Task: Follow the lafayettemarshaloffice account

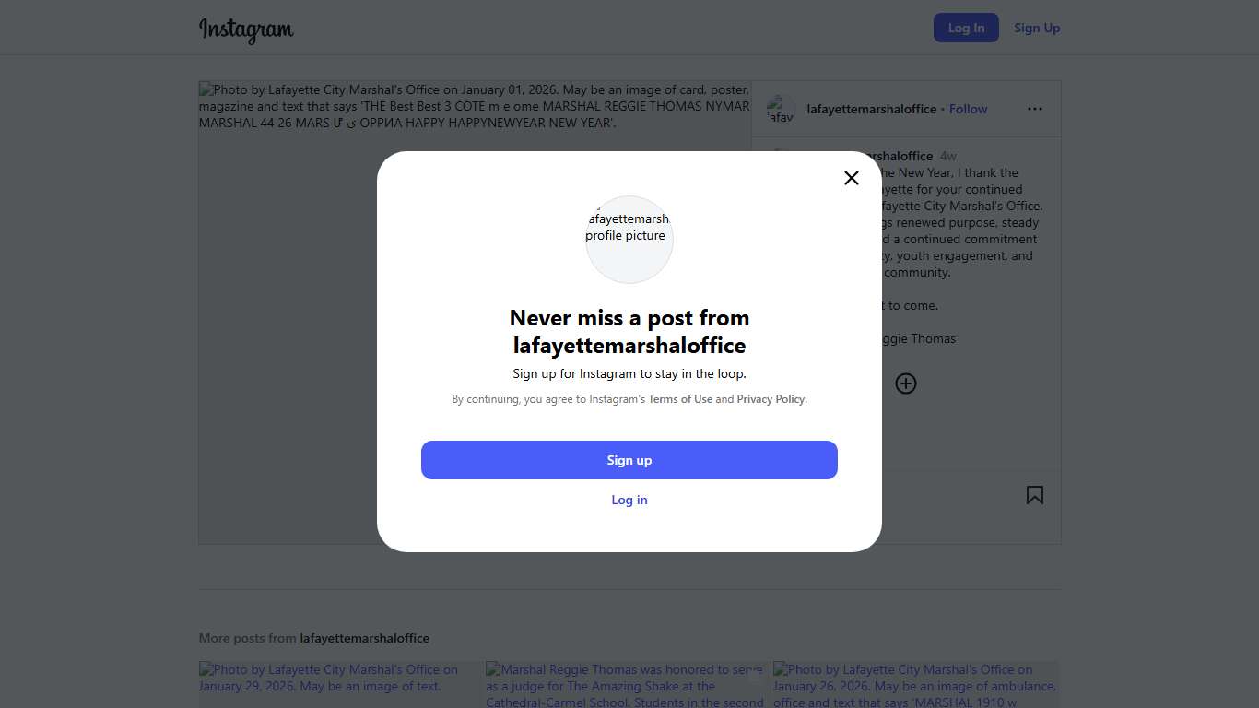Action: (x=968, y=109)
